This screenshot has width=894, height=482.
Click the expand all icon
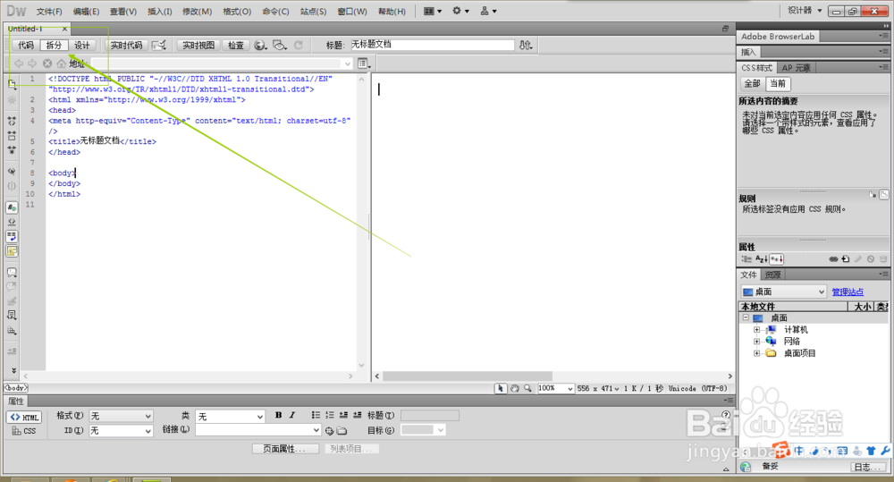tap(12, 150)
